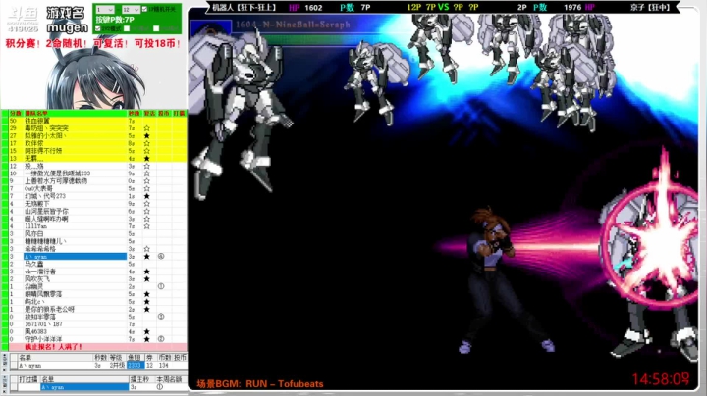Click the circled number in the highlighted blue ranking row

click(161, 257)
